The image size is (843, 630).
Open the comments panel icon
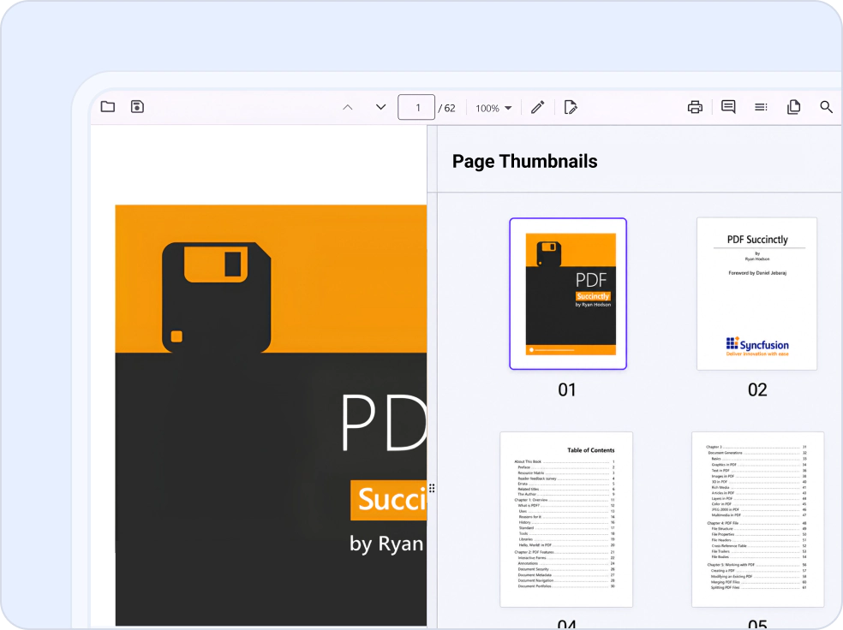(x=728, y=107)
